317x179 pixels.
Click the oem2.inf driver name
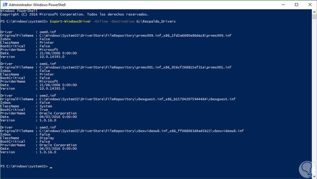click(x=48, y=96)
